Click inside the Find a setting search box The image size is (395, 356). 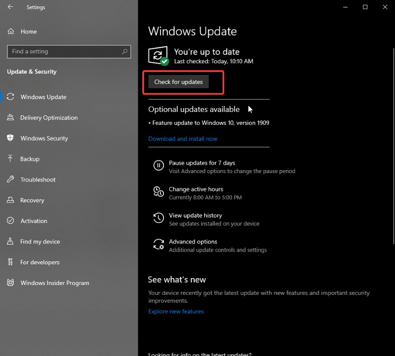pyautogui.click(x=69, y=51)
